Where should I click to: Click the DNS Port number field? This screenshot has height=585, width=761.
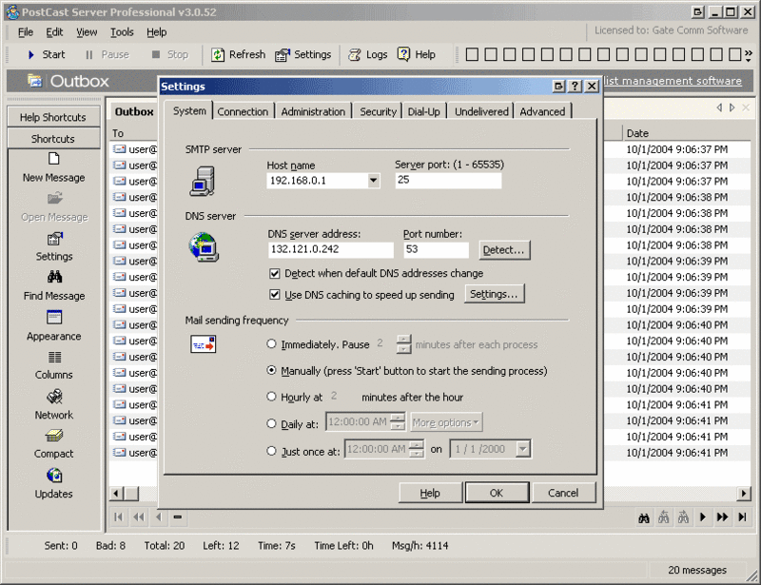(x=437, y=249)
